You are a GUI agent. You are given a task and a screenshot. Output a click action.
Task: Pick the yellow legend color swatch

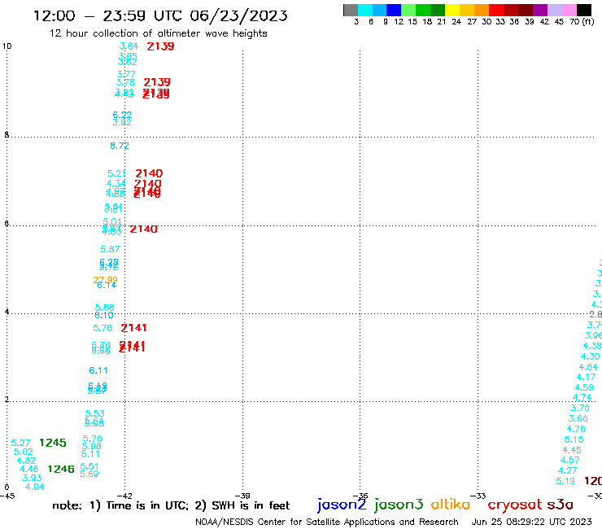(x=452, y=10)
